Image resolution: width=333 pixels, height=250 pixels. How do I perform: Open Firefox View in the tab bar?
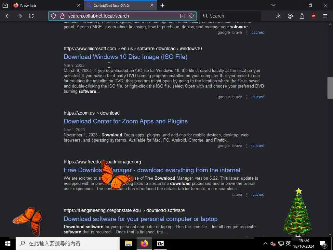coord(5,5)
